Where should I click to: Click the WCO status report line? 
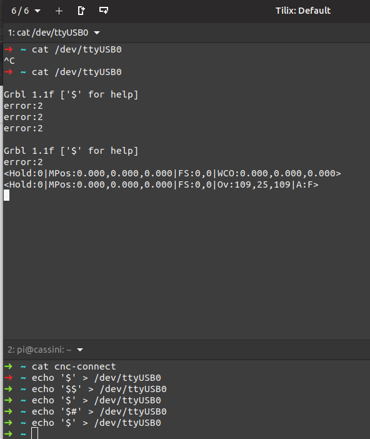(x=172, y=173)
